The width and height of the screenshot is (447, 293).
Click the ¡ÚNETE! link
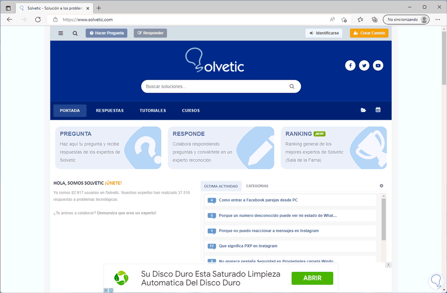[x=113, y=183]
